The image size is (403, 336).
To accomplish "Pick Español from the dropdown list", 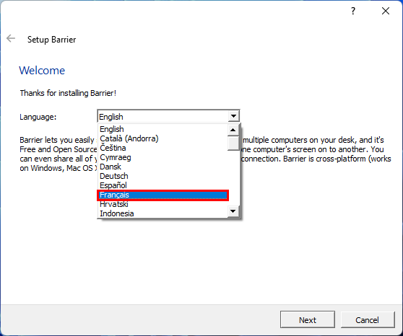I will point(162,185).
